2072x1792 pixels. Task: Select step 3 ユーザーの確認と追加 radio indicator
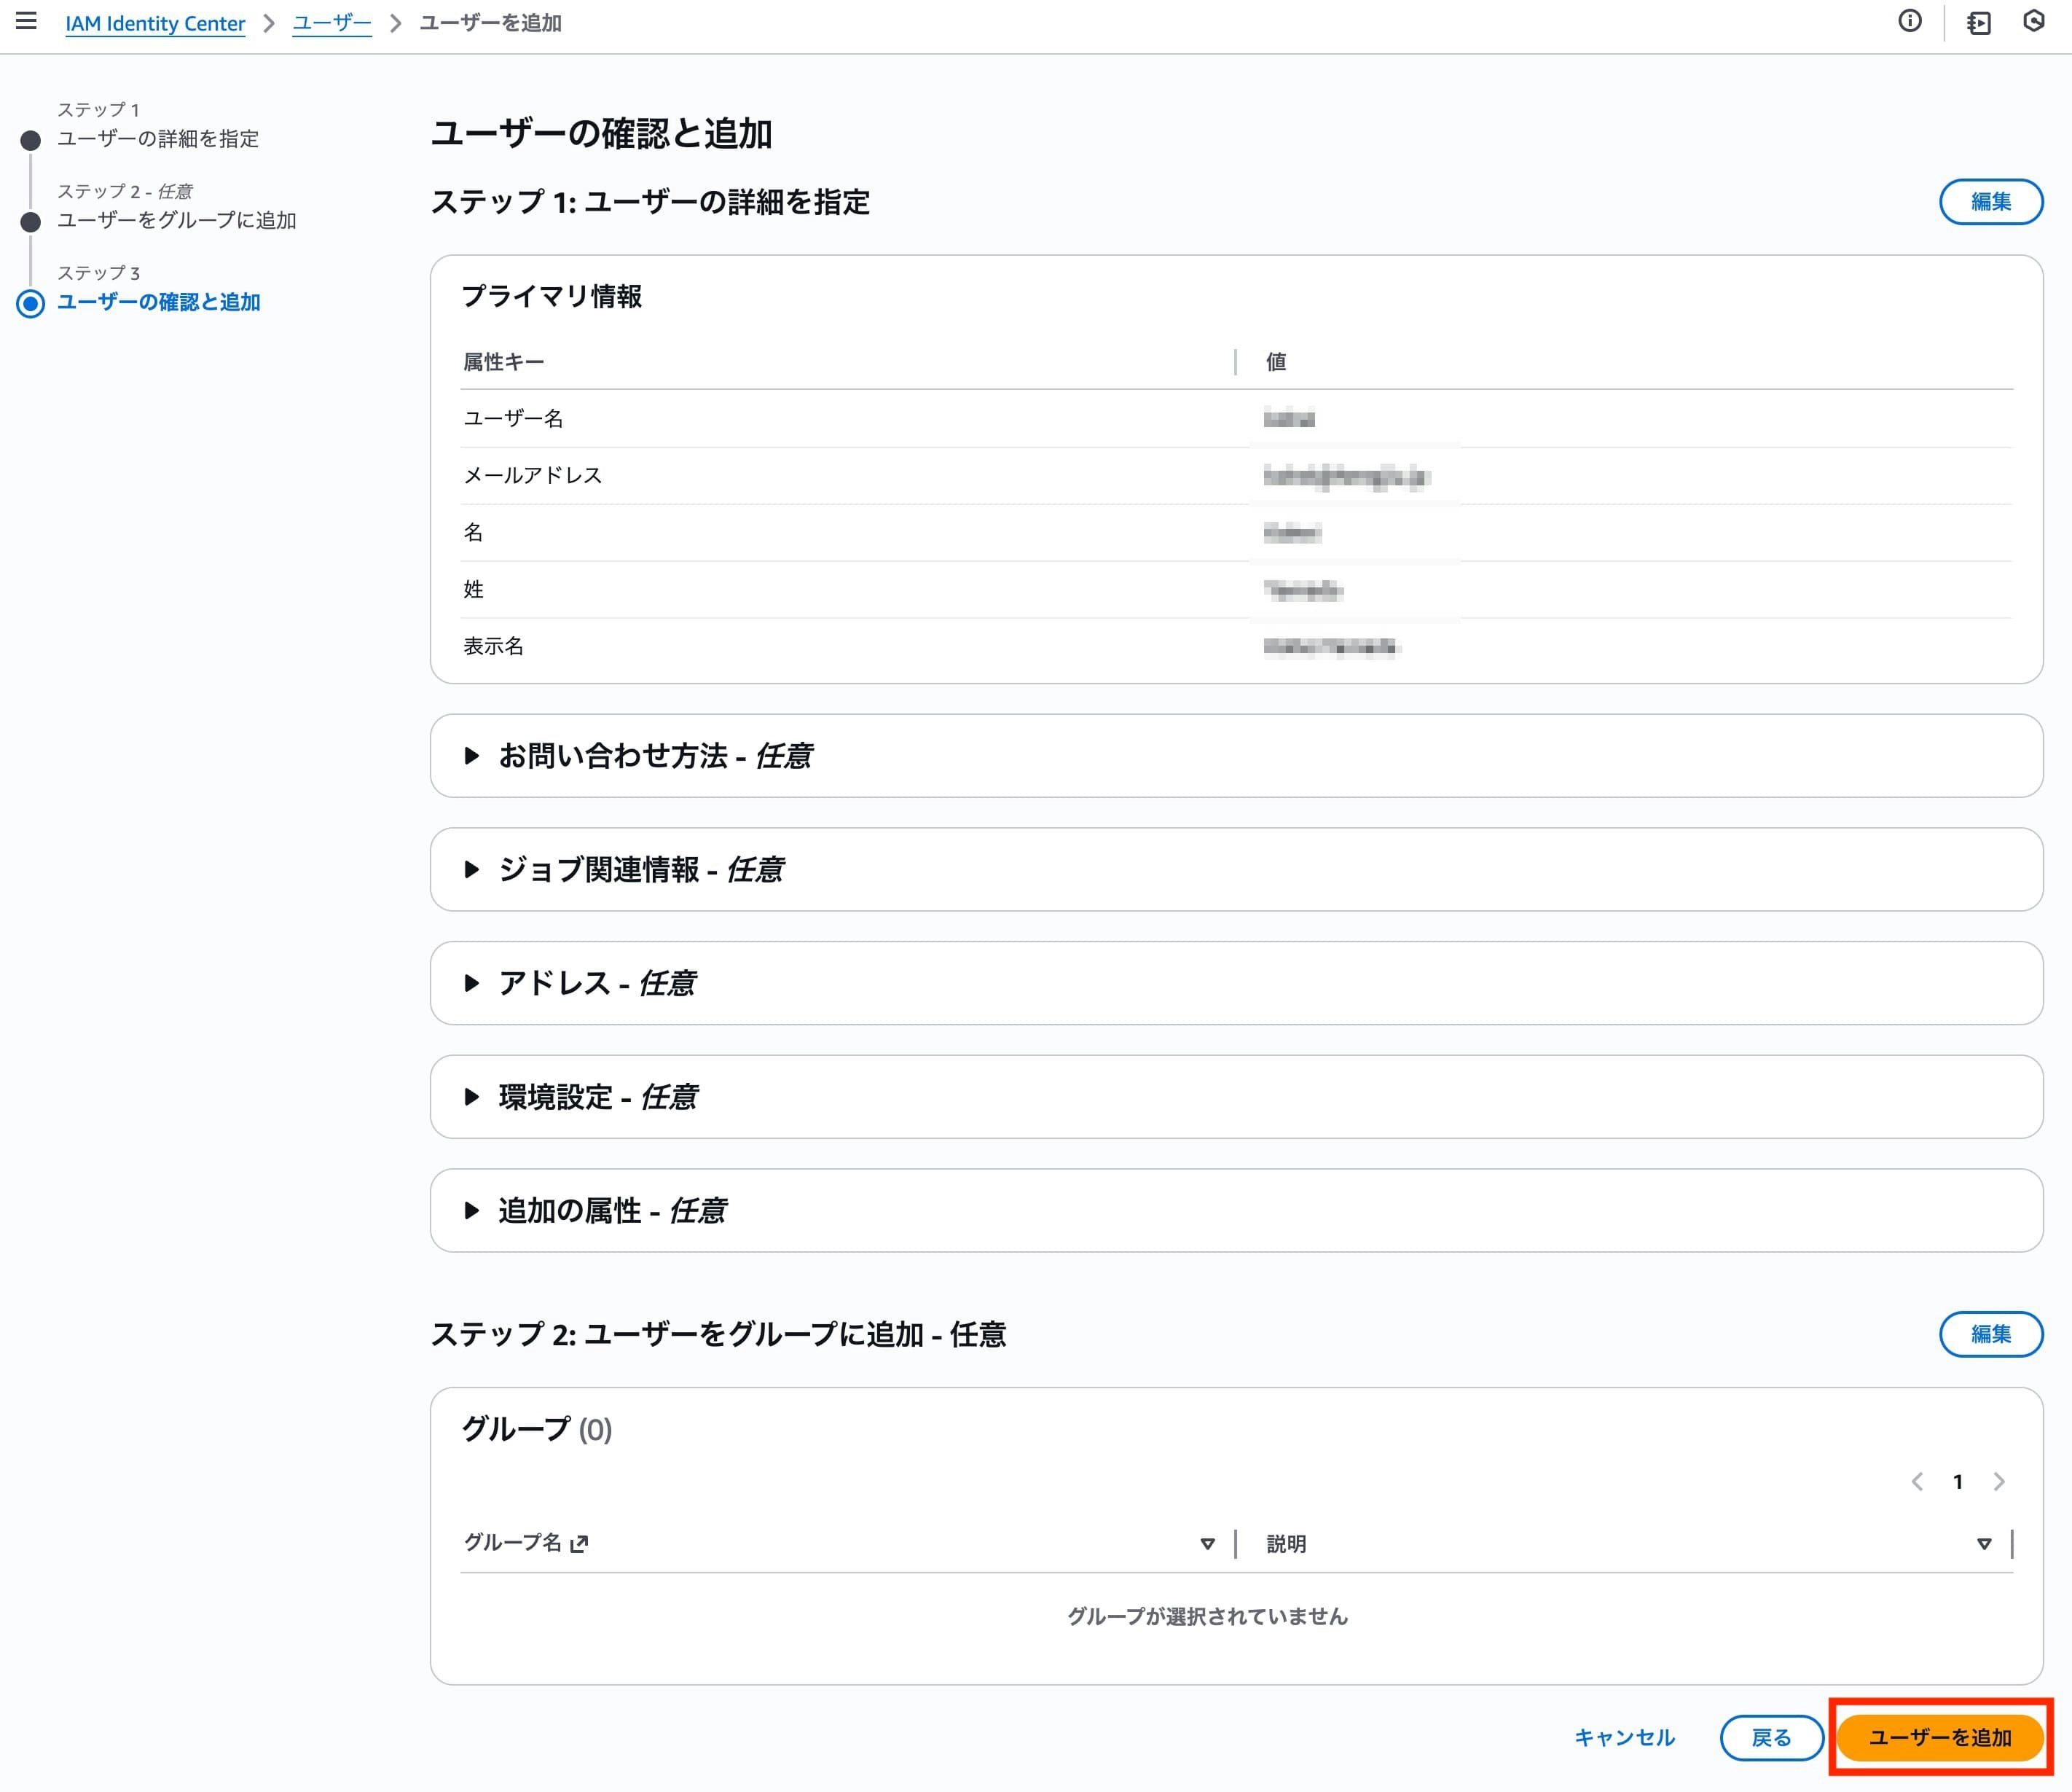(31, 303)
